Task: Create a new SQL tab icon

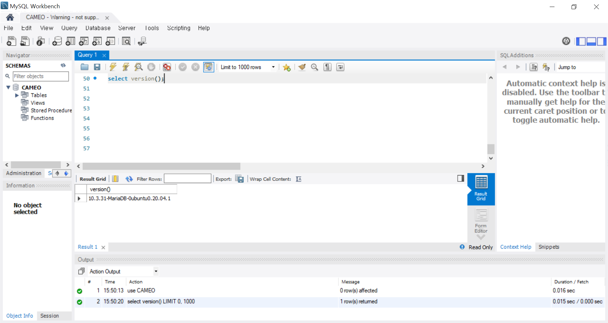Action: [11, 41]
